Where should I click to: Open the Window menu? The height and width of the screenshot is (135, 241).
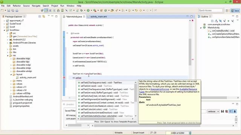coord(70,6)
